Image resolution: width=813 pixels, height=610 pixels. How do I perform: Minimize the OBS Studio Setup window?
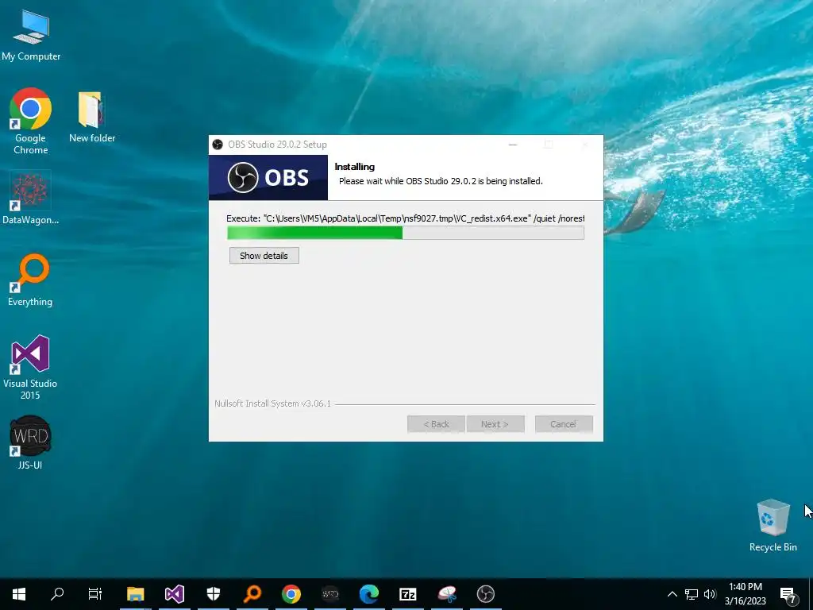pyautogui.click(x=513, y=145)
